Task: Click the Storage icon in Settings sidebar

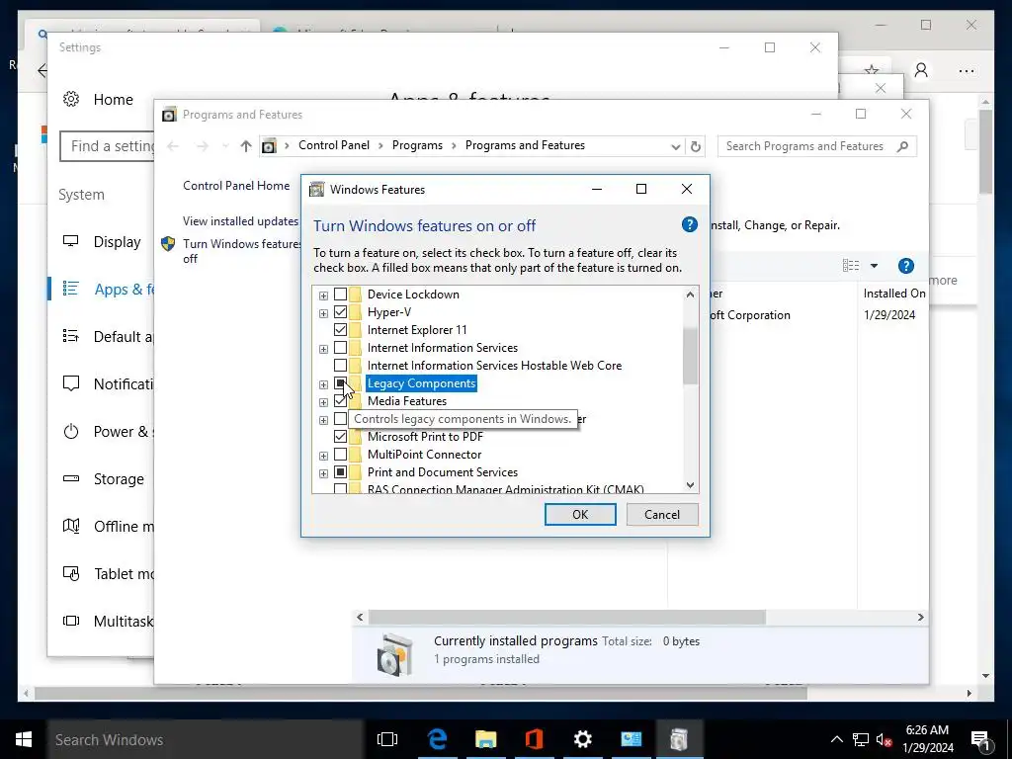Action: (71, 478)
